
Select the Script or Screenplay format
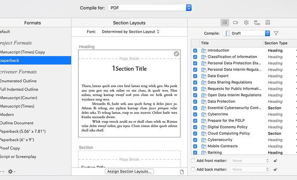[x=35, y=157]
